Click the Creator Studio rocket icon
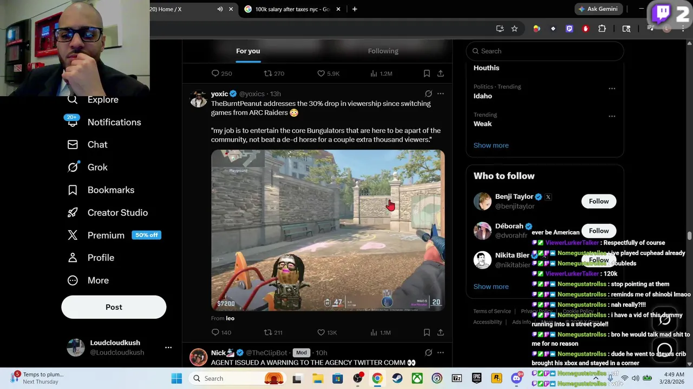Screen dimensions: 693x389 pos(73,213)
